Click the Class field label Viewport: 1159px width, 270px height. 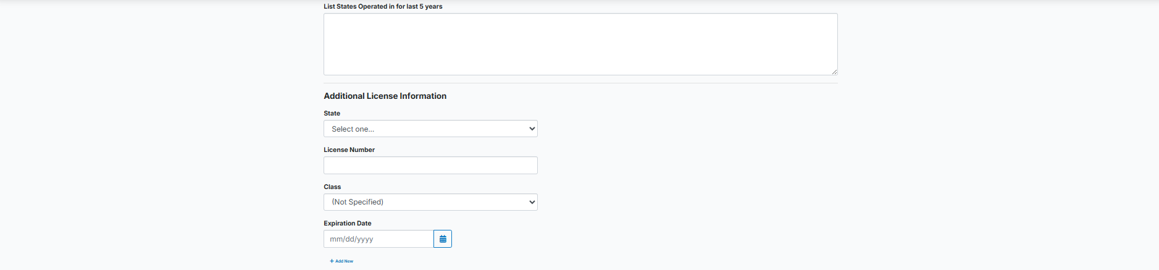(332, 187)
